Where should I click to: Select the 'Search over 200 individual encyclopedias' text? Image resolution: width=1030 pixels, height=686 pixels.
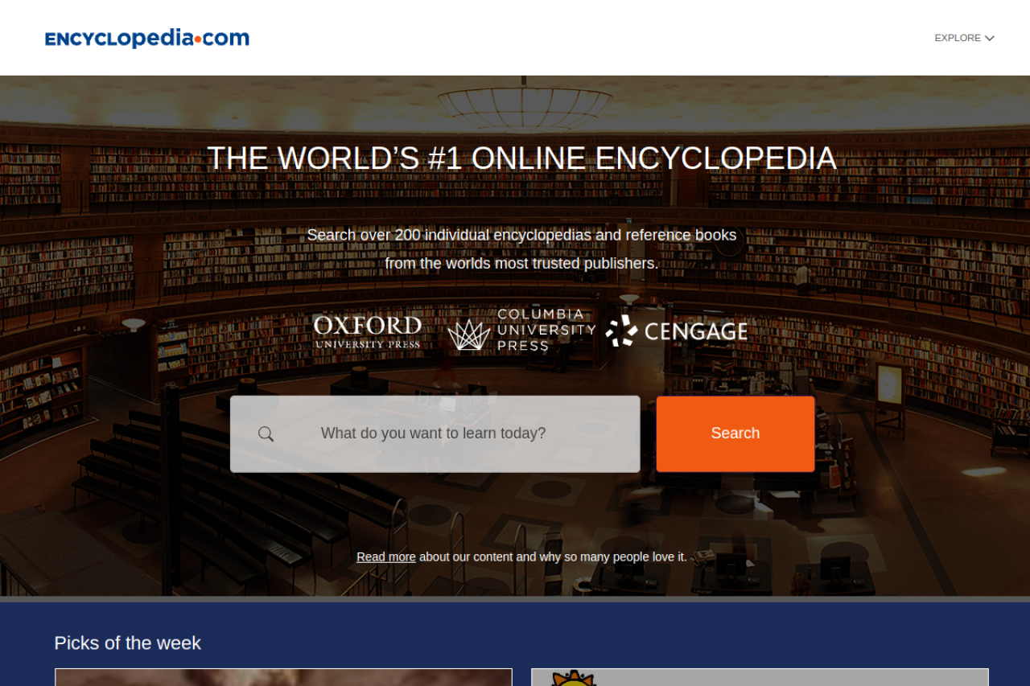(521, 235)
